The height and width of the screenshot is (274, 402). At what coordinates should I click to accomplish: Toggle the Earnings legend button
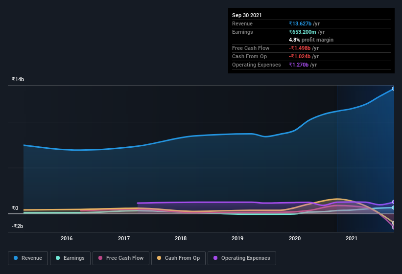(70, 258)
